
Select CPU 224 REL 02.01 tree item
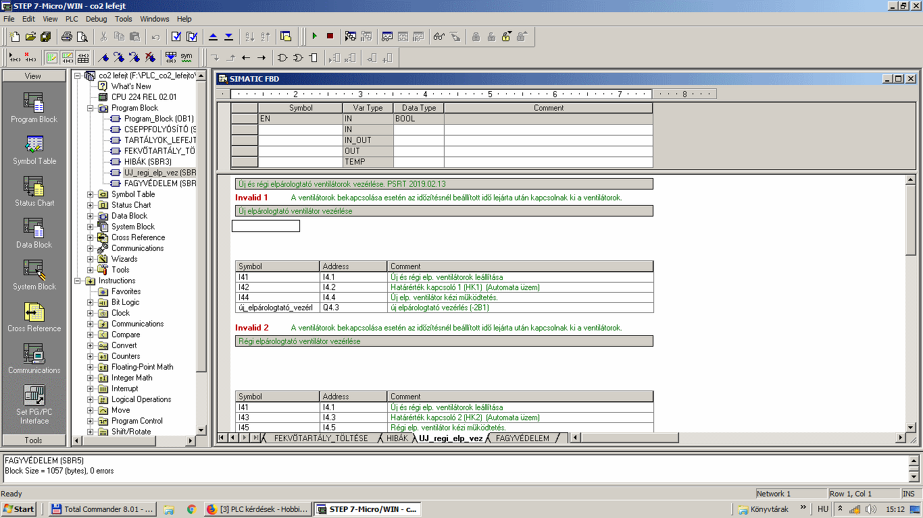click(x=144, y=97)
